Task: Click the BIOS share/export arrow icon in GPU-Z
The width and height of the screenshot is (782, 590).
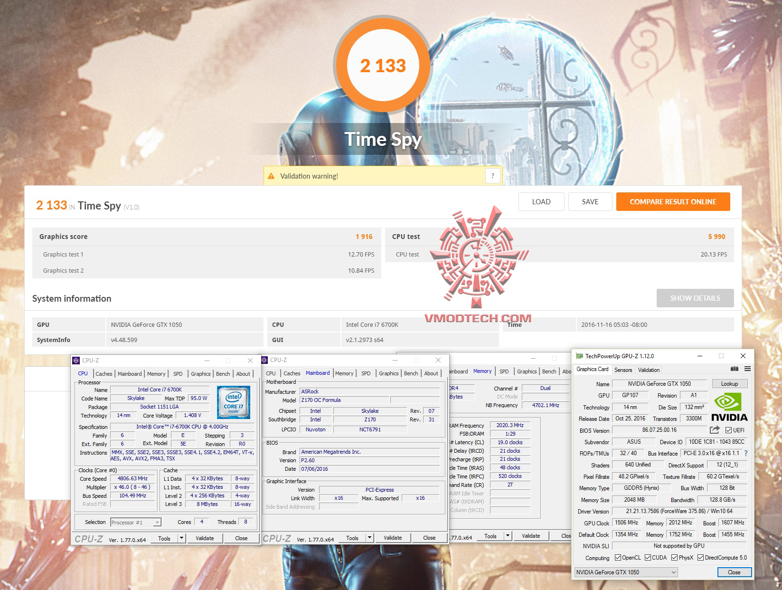Action: click(715, 430)
